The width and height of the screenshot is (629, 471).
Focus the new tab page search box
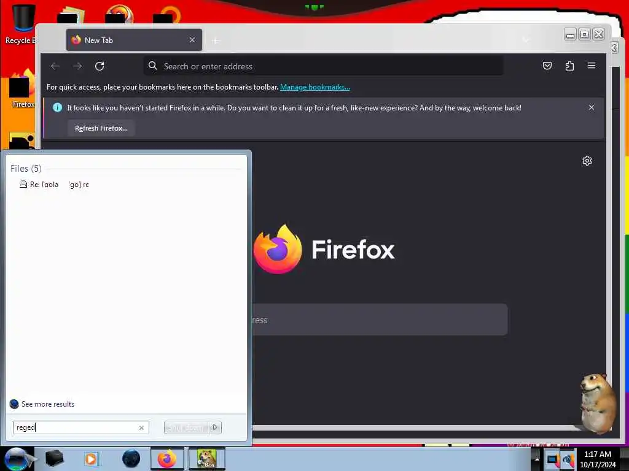379,320
